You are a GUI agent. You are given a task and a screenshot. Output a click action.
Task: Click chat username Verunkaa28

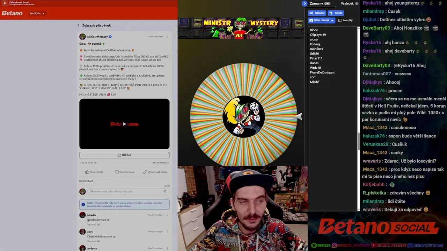[375, 144]
